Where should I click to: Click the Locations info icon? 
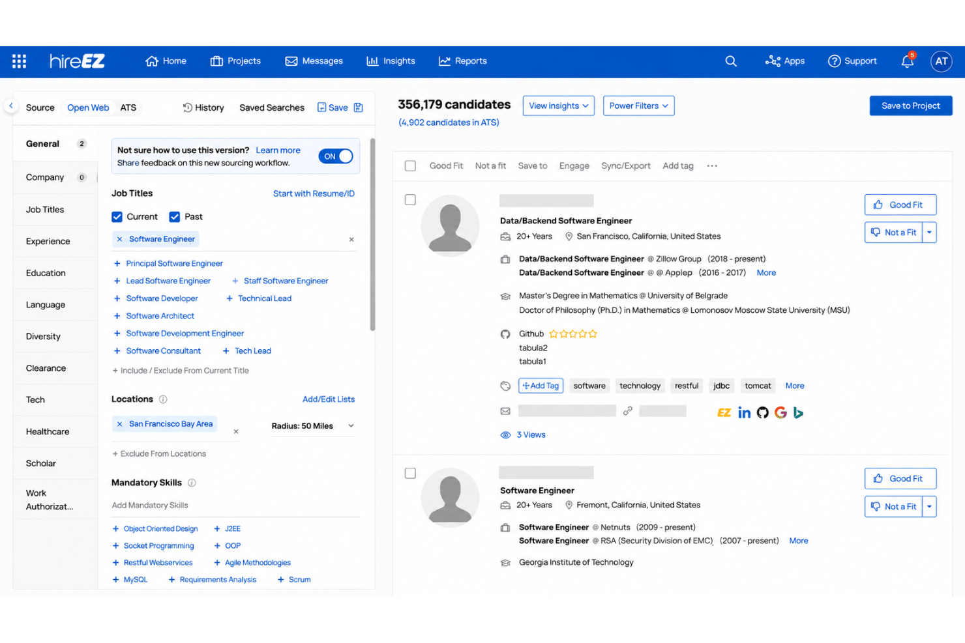tap(163, 399)
